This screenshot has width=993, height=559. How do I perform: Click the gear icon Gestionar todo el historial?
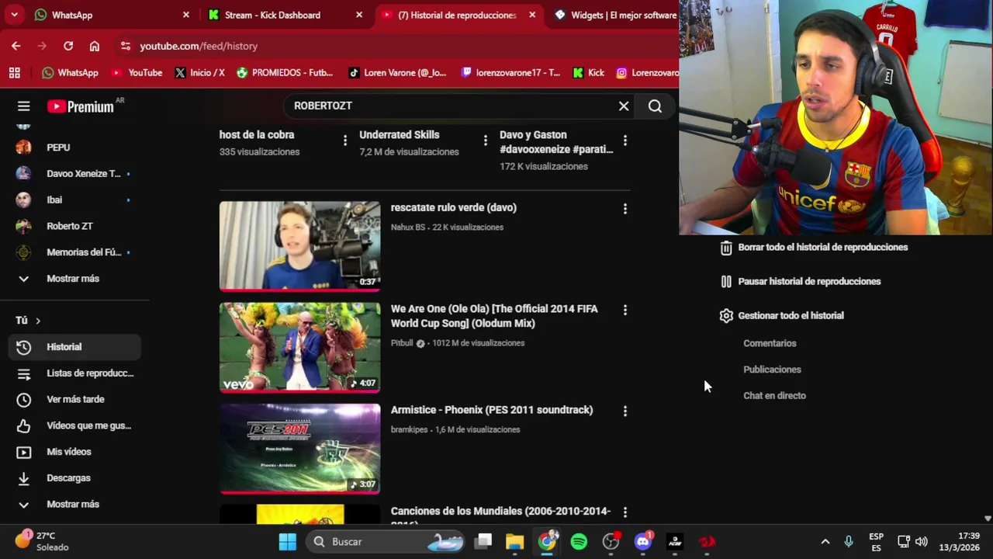[726, 316]
